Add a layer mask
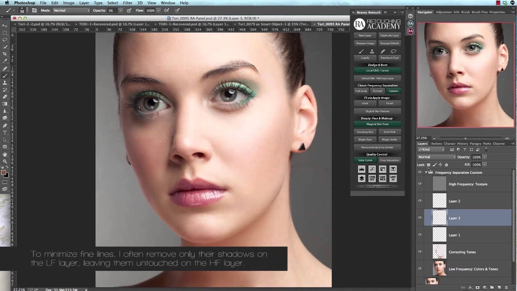 pyautogui.click(x=478, y=287)
